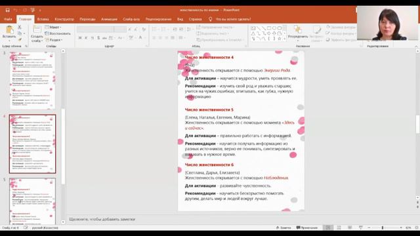Open Quick Access toolbar customization arrow
420x236 pixels.
(x=40, y=10)
